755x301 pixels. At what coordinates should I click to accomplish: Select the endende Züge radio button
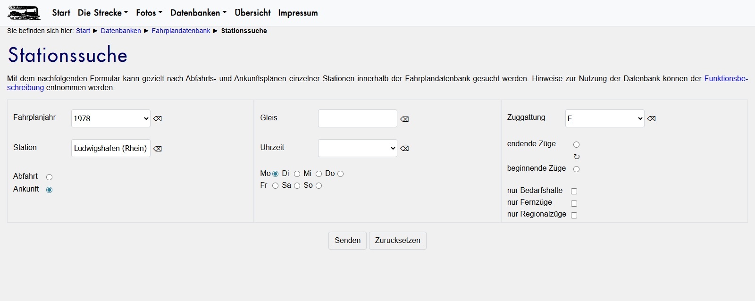[576, 145]
